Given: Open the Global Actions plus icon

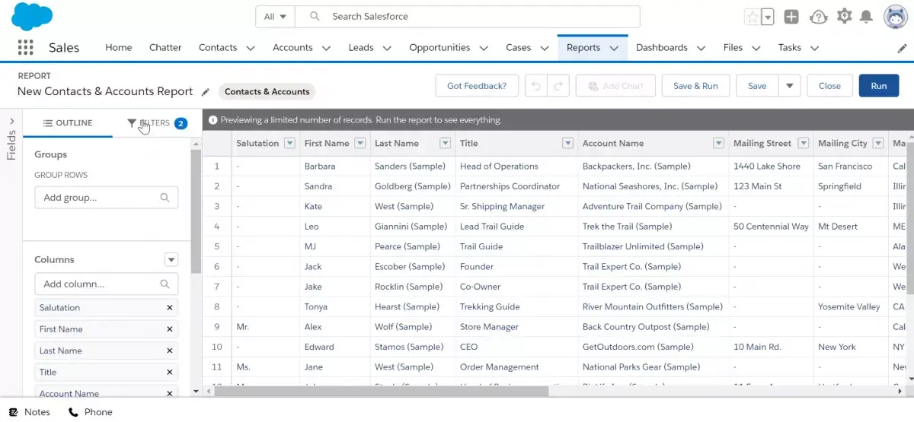Looking at the screenshot, I should (791, 17).
